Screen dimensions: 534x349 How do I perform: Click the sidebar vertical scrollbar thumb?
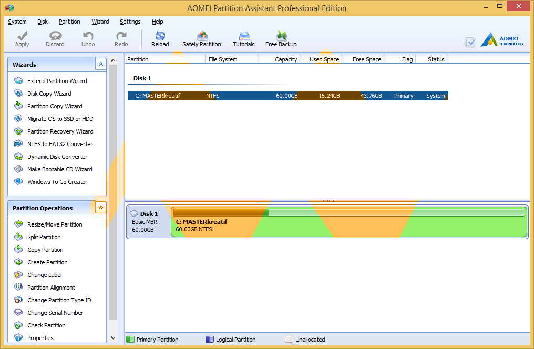tap(114, 192)
